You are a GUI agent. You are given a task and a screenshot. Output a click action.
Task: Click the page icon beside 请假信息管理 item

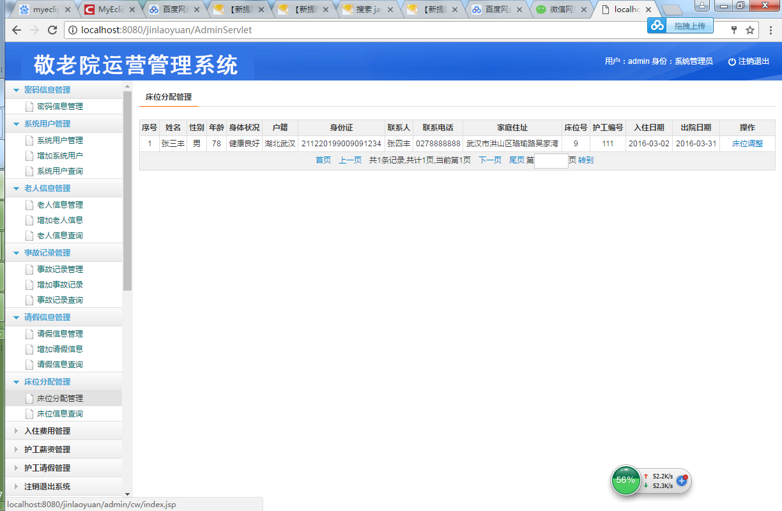click(x=29, y=334)
